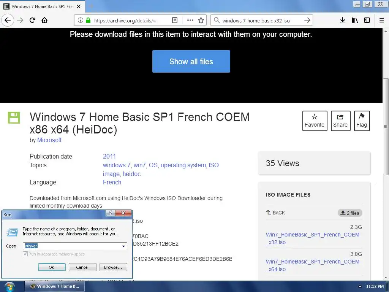
Task: Click the scrollbar up arrow at top
Action: pyautogui.click(x=386, y=31)
